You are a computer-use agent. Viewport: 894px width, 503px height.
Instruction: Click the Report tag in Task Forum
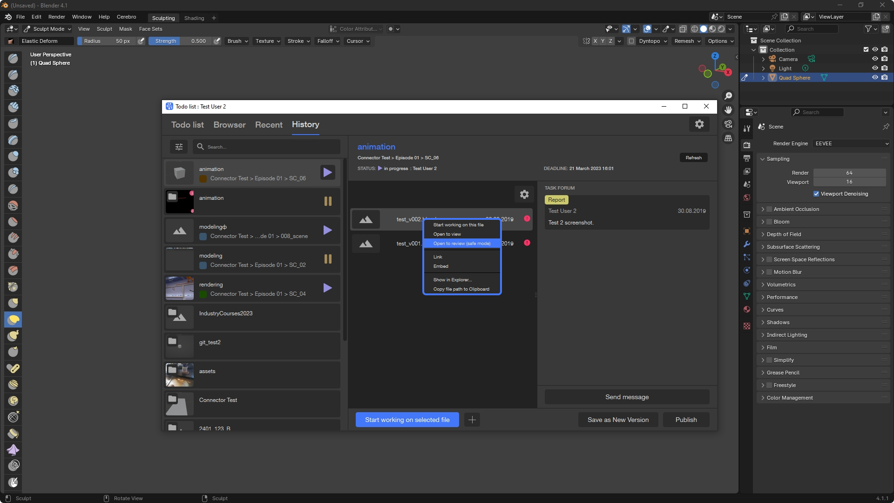pos(556,200)
